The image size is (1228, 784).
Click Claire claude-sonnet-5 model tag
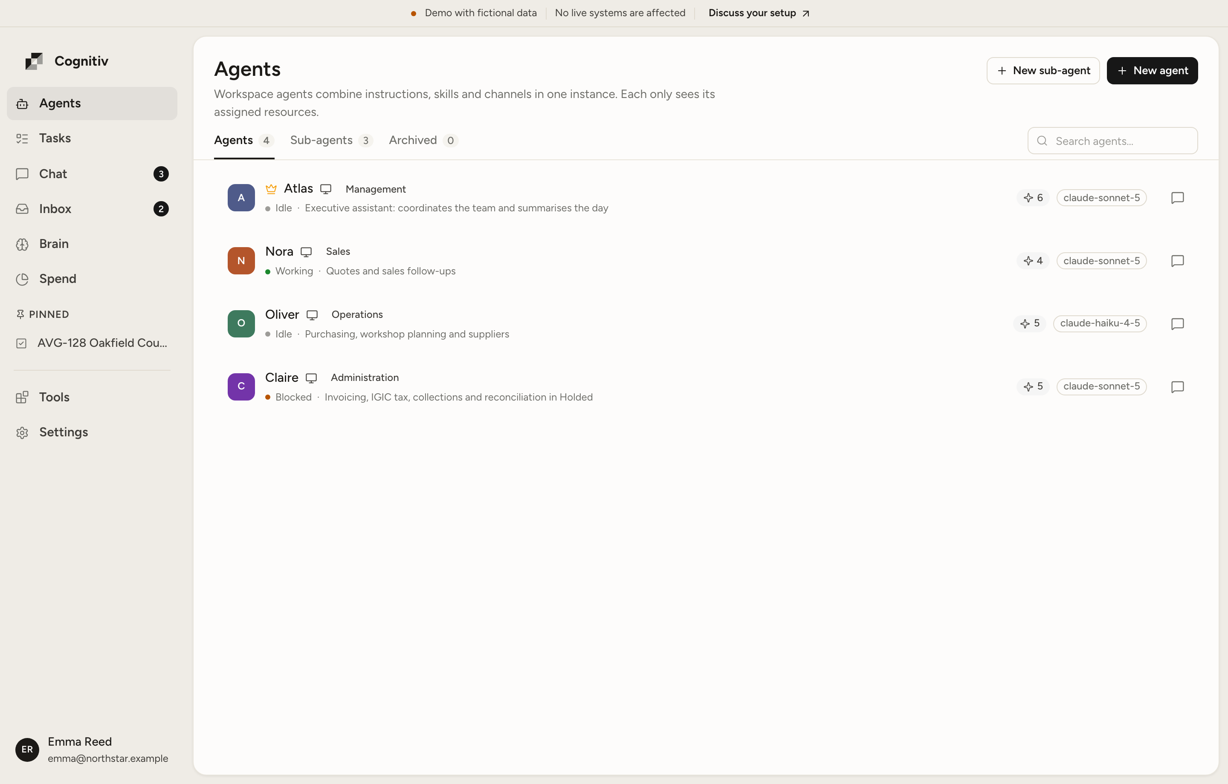click(1101, 387)
